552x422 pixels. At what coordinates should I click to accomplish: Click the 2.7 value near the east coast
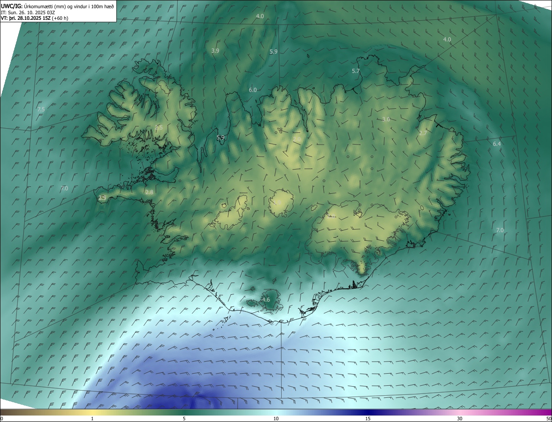(x=423, y=133)
